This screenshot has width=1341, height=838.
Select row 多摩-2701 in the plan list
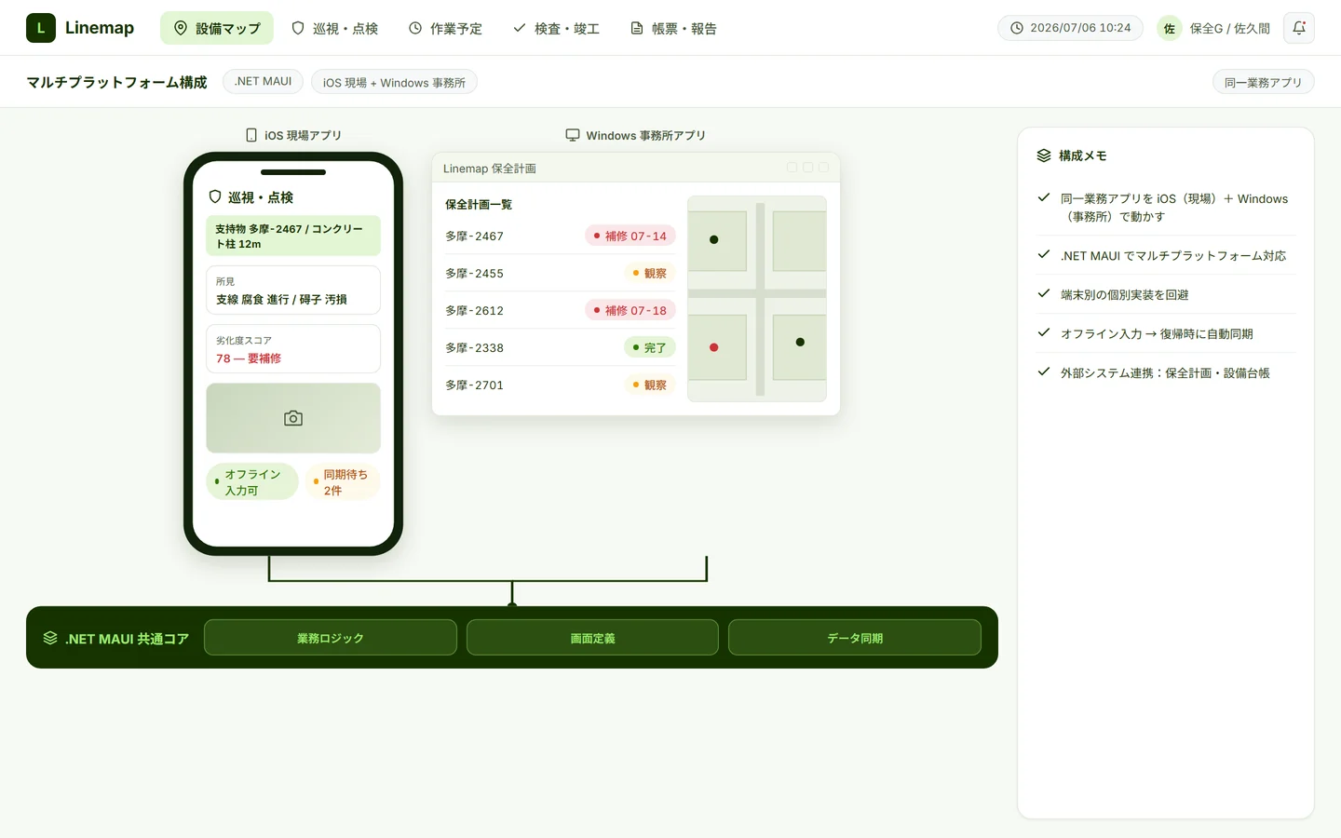click(560, 385)
